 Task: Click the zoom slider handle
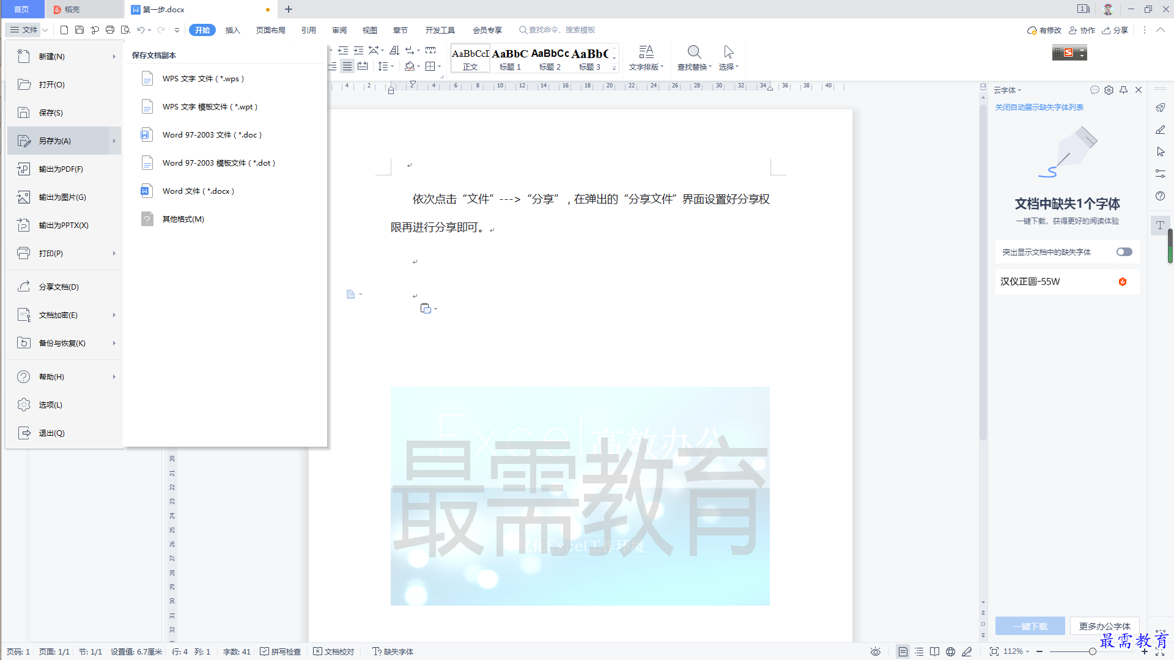pos(1092,651)
